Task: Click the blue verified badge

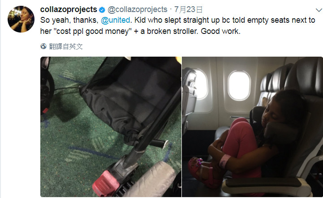Action: click(102, 10)
